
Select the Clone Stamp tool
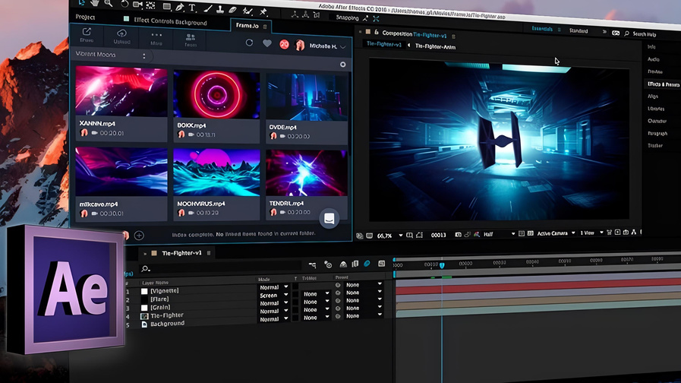coord(220,8)
